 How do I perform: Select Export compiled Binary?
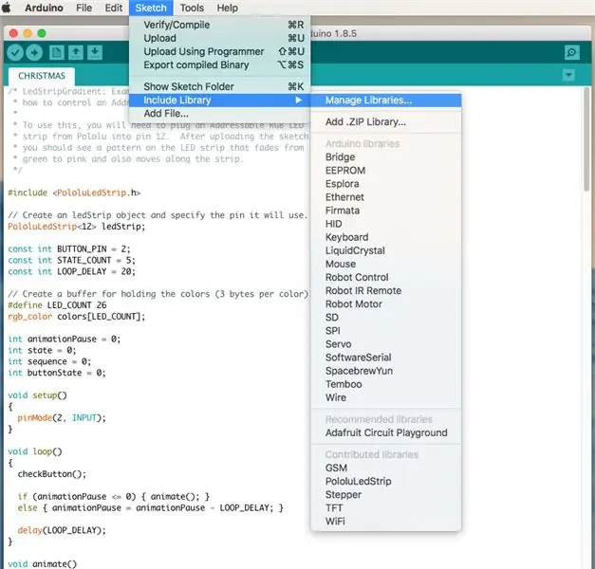click(x=220, y=64)
